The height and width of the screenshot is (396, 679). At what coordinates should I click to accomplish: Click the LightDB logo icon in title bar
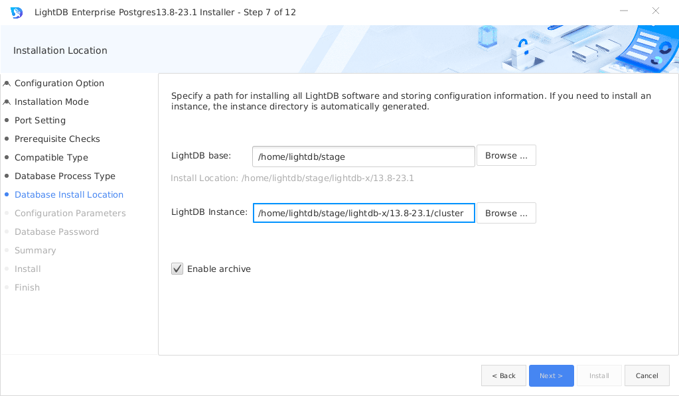pyautogui.click(x=17, y=13)
